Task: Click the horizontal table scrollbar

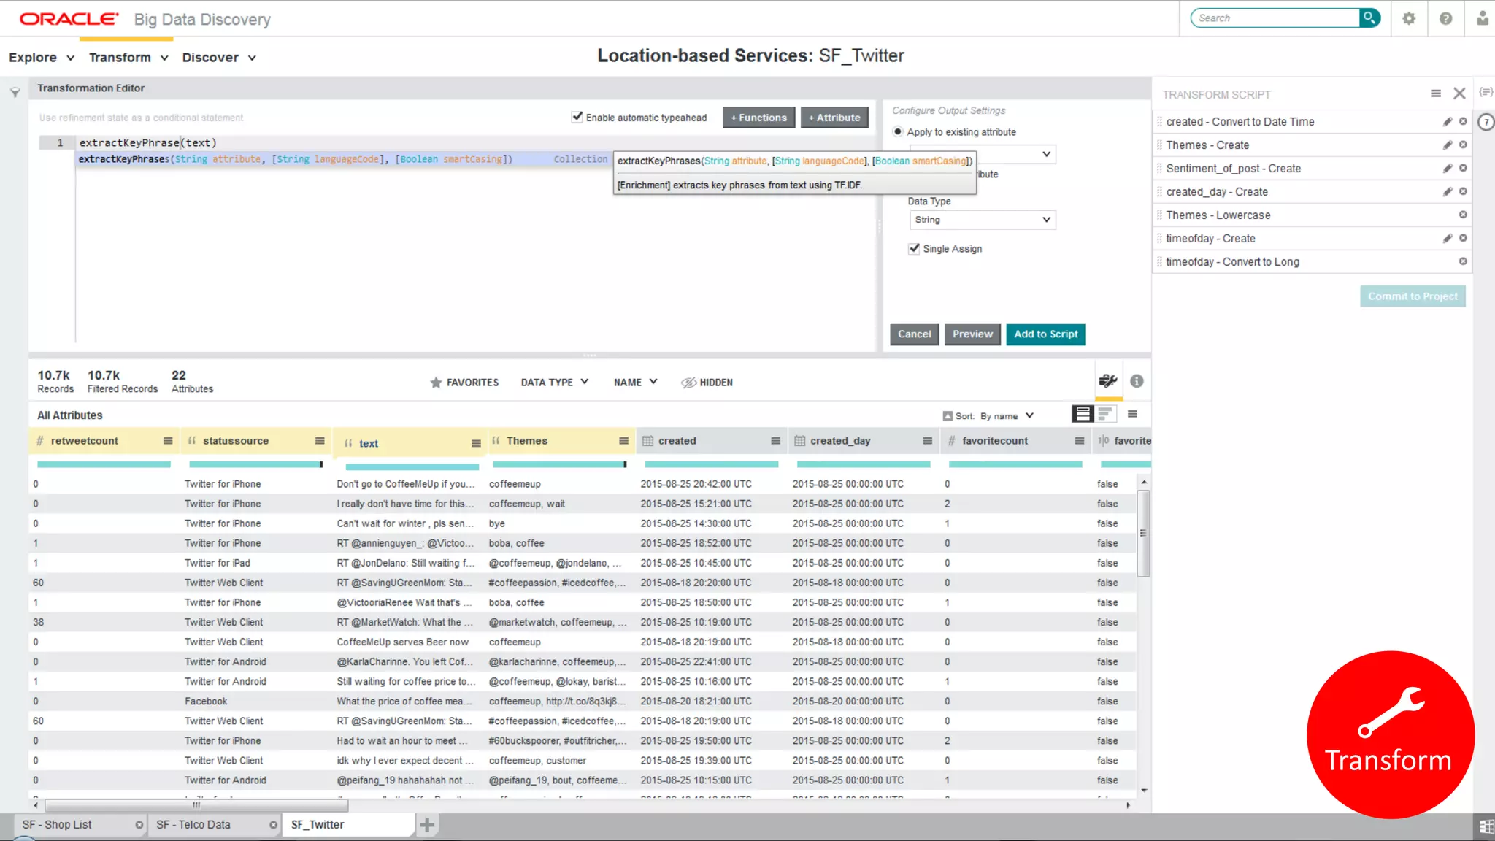Action: (196, 806)
